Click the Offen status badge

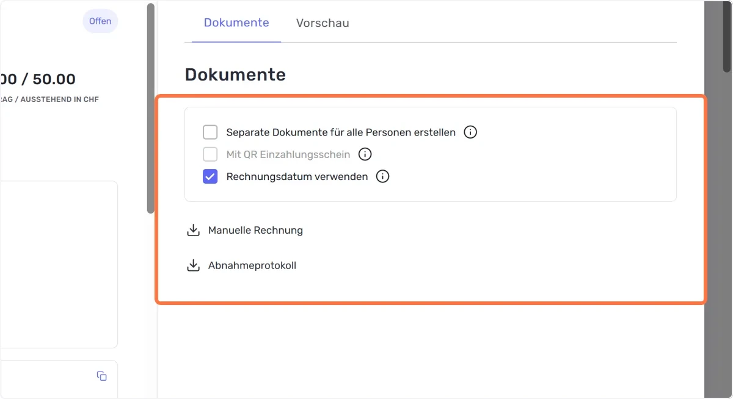click(100, 21)
